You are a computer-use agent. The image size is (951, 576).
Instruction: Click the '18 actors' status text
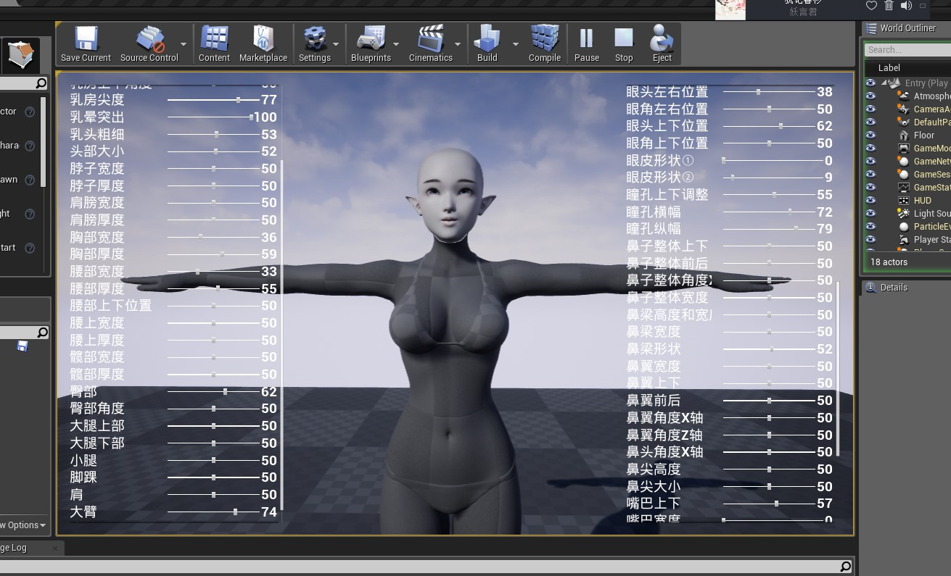click(889, 262)
